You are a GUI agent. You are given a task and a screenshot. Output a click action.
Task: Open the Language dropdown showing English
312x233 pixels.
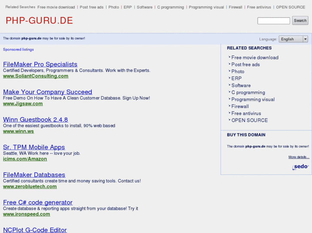pyautogui.click(x=293, y=39)
